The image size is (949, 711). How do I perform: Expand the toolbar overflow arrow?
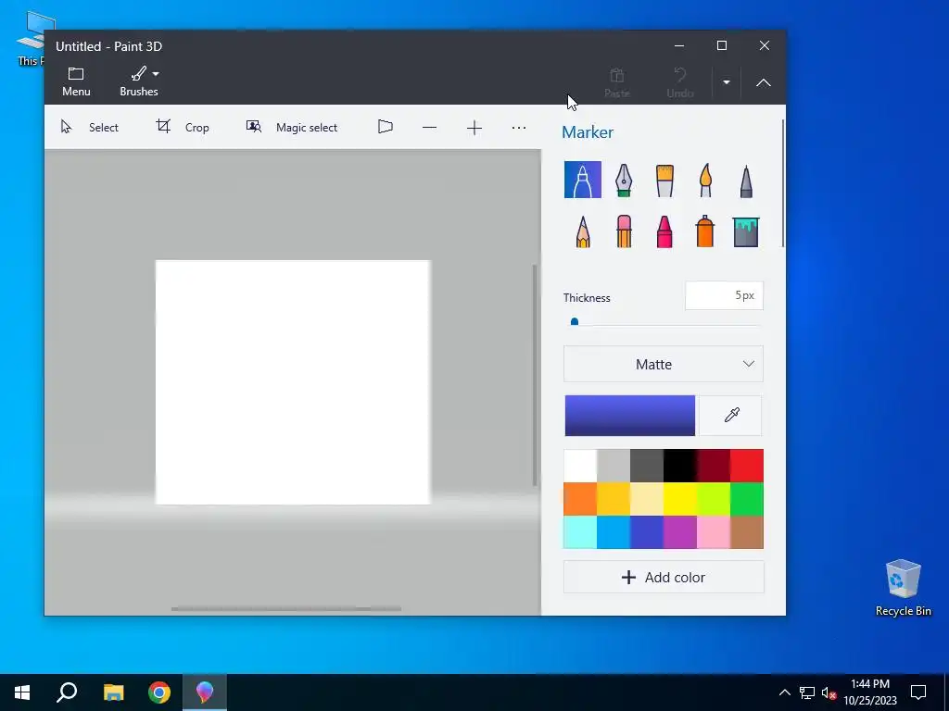[x=727, y=82]
